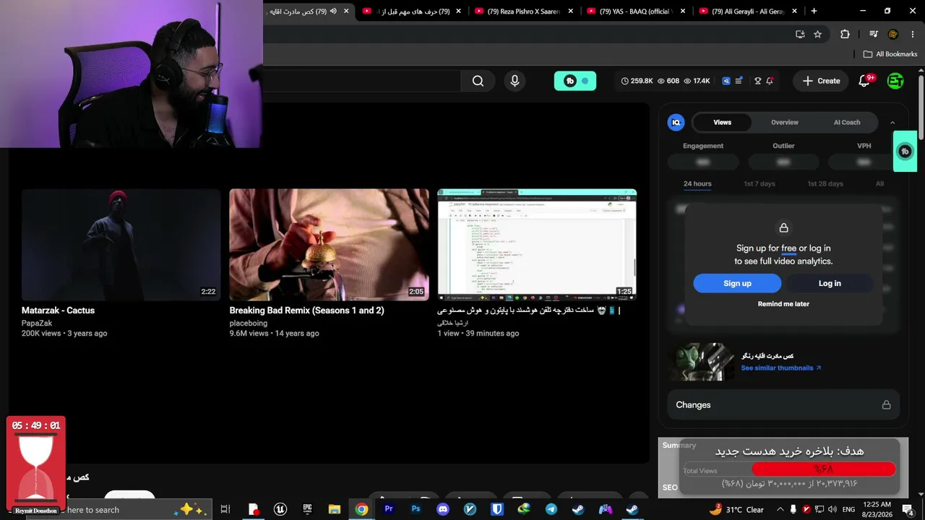Screen dimensions: 925x520
Task: Switch to the Ali Gerayli tab
Action: point(747,12)
